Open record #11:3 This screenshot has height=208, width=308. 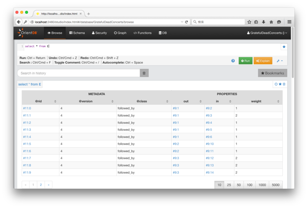27,130
